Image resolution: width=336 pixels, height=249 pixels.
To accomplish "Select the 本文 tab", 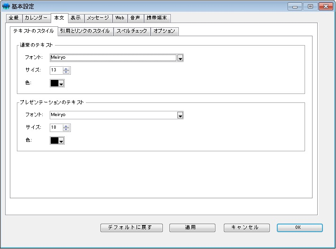I will (59, 18).
